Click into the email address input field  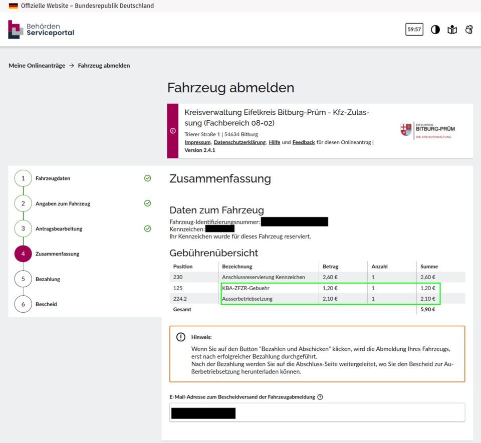pyautogui.click(x=316, y=412)
